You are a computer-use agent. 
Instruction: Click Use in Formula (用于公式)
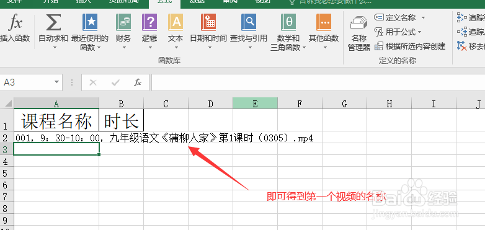tap(395, 32)
